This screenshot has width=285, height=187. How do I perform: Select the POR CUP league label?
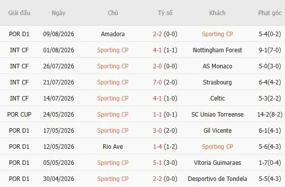[19, 114]
